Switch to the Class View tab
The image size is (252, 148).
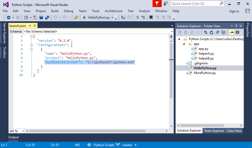pos(234,131)
